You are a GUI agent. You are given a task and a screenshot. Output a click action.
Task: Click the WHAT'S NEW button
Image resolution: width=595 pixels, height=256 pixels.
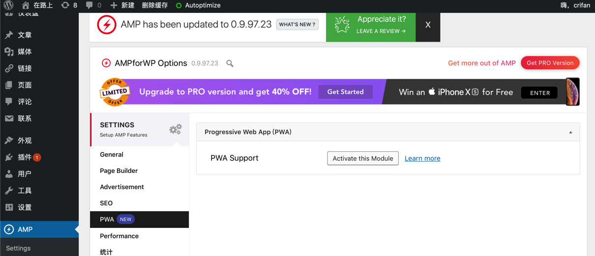click(297, 25)
